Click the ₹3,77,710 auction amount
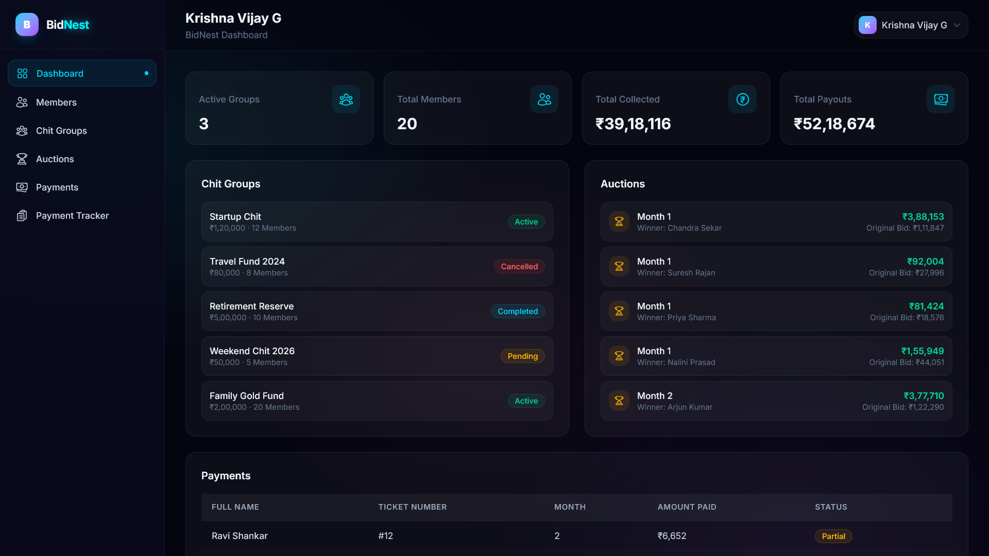This screenshot has height=556, width=989. pyautogui.click(x=924, y=396)
